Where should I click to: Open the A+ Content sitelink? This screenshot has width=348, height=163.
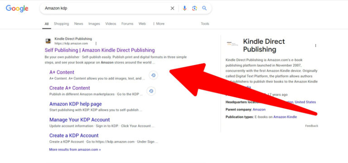pos(62,72)
